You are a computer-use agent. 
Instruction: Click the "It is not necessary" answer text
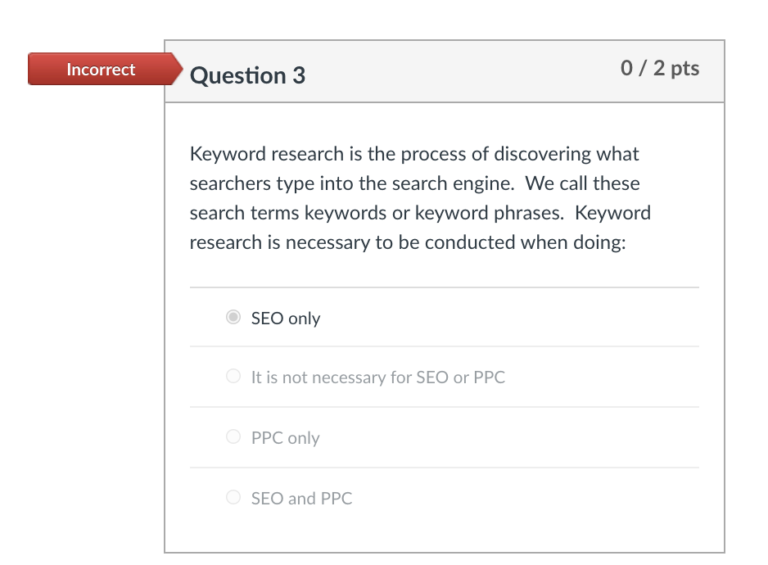(x=378, y=377)
